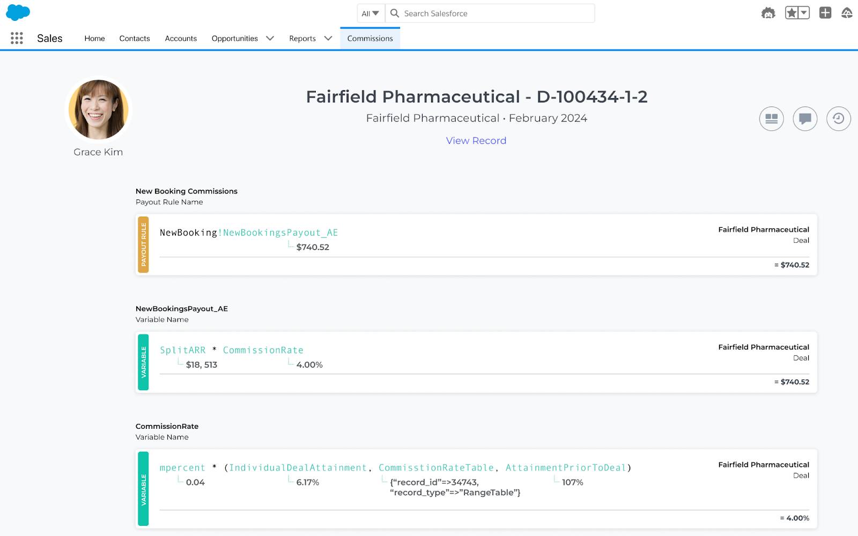This screenshot has height=536, width=858.
Task: Open the record layout view icon
Action: click(x=771, y=118)
